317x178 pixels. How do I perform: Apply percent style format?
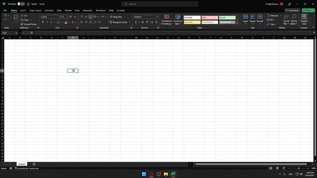(143, 22)
